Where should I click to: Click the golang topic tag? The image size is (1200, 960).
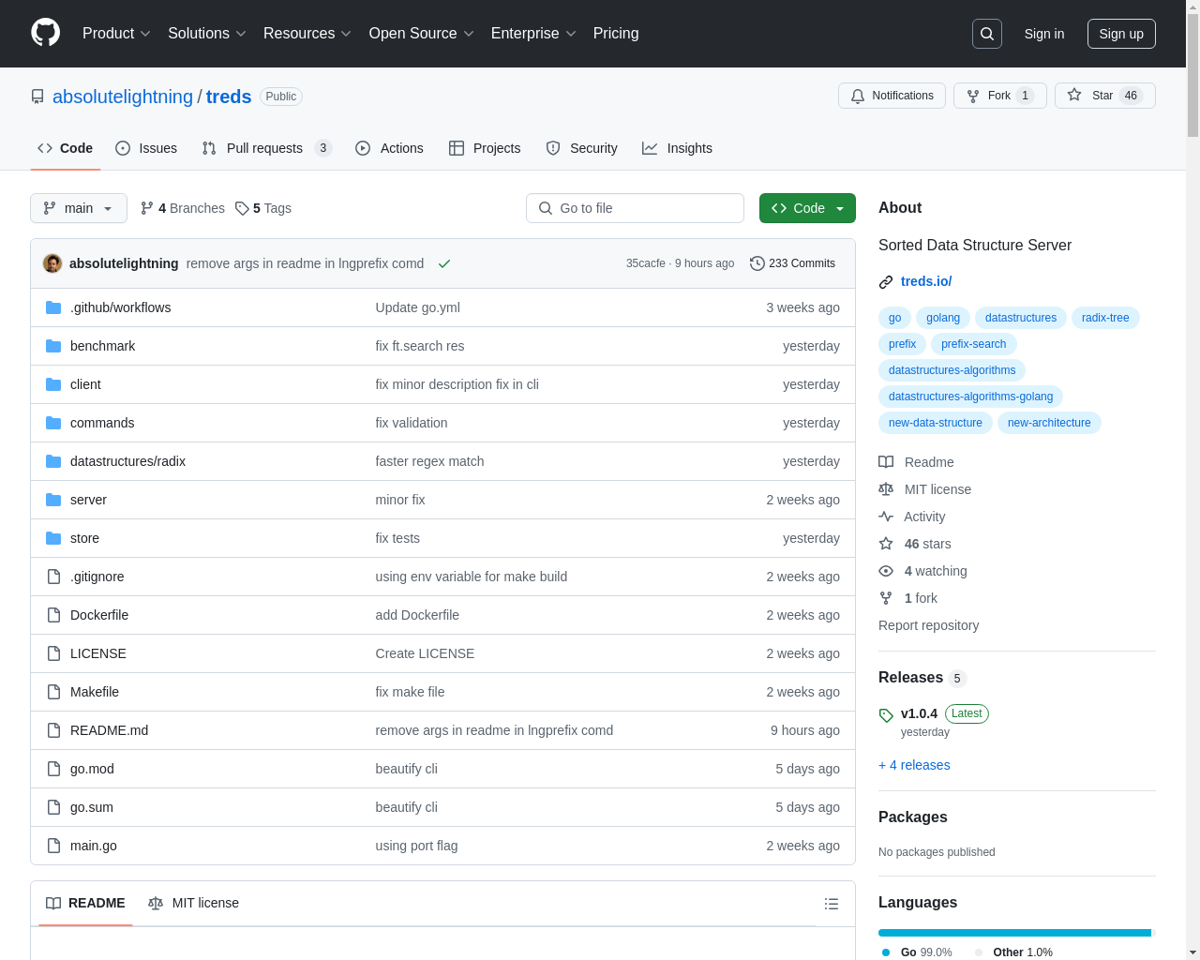(943, 318)
